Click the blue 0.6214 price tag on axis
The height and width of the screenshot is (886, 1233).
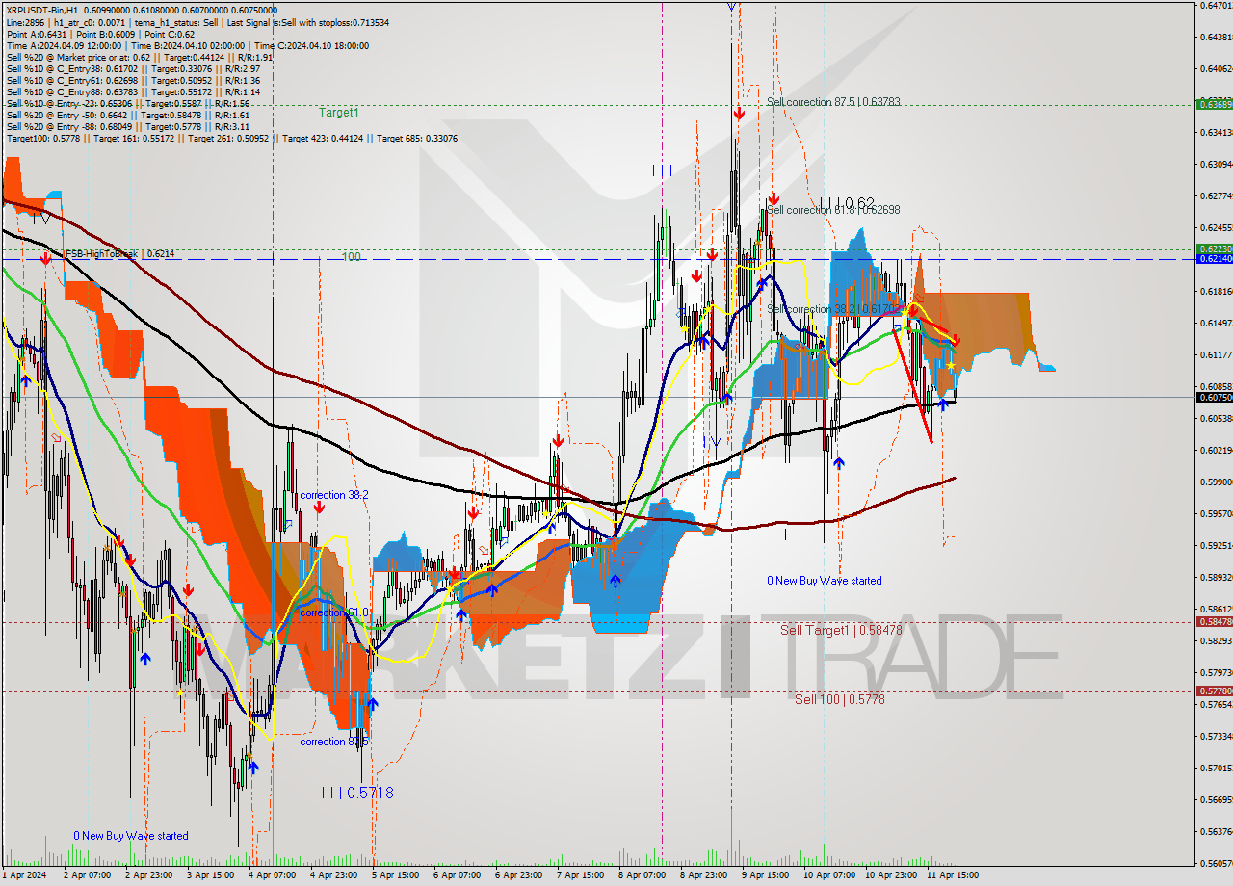(1214, 259)
